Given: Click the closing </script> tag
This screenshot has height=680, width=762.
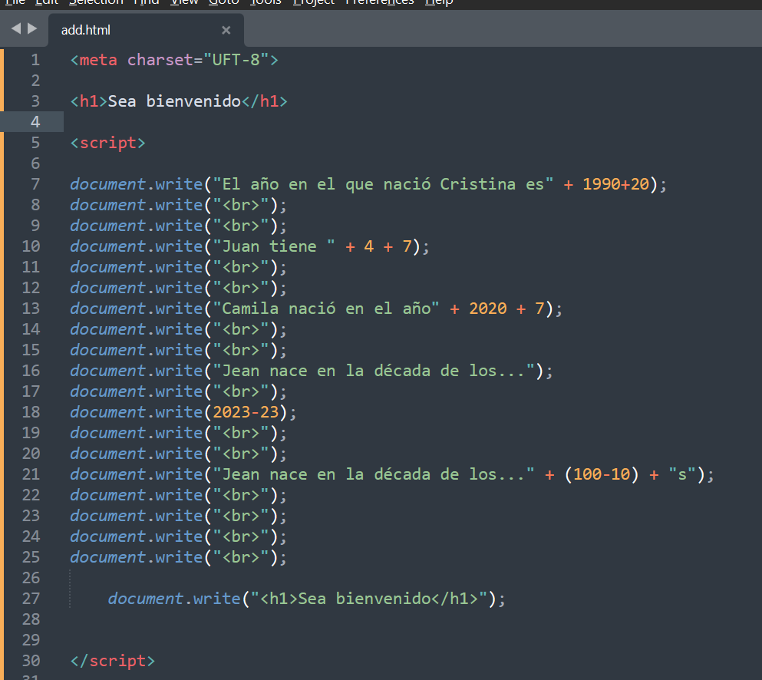Looking at the screenshot, I should tap(112, 661).
